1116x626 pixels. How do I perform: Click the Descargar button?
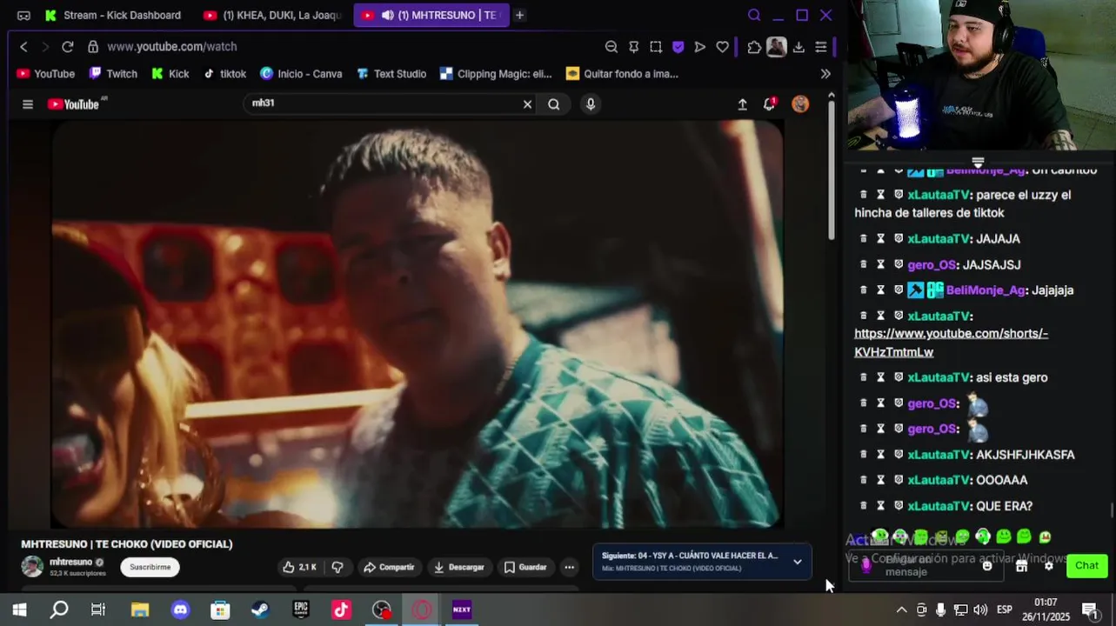coord(458,567)
